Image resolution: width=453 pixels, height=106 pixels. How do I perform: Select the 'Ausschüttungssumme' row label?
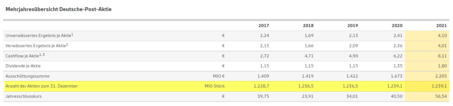[x=27, y=76]
